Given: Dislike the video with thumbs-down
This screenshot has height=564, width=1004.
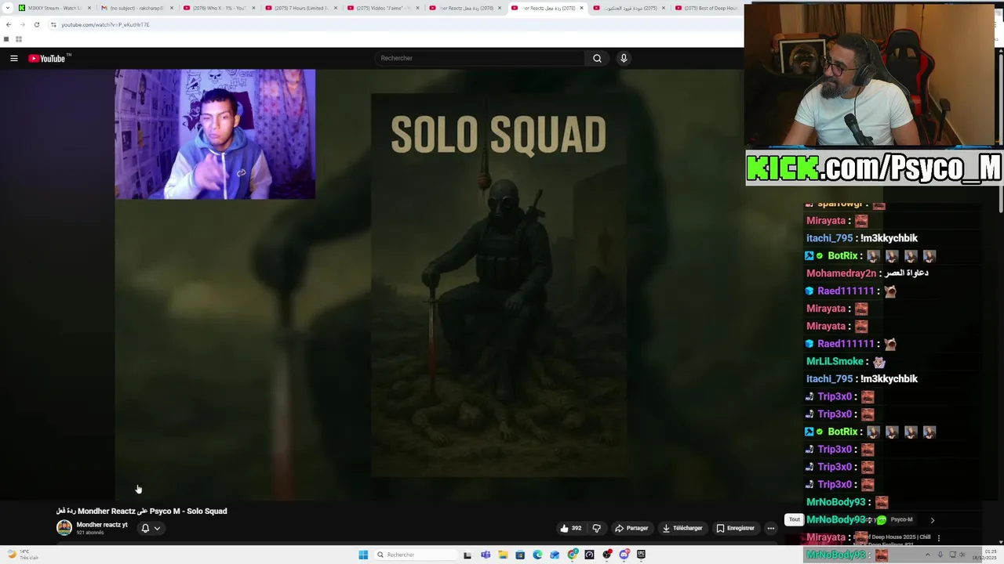Looking at the screenshot, I should tap(596, 528).
